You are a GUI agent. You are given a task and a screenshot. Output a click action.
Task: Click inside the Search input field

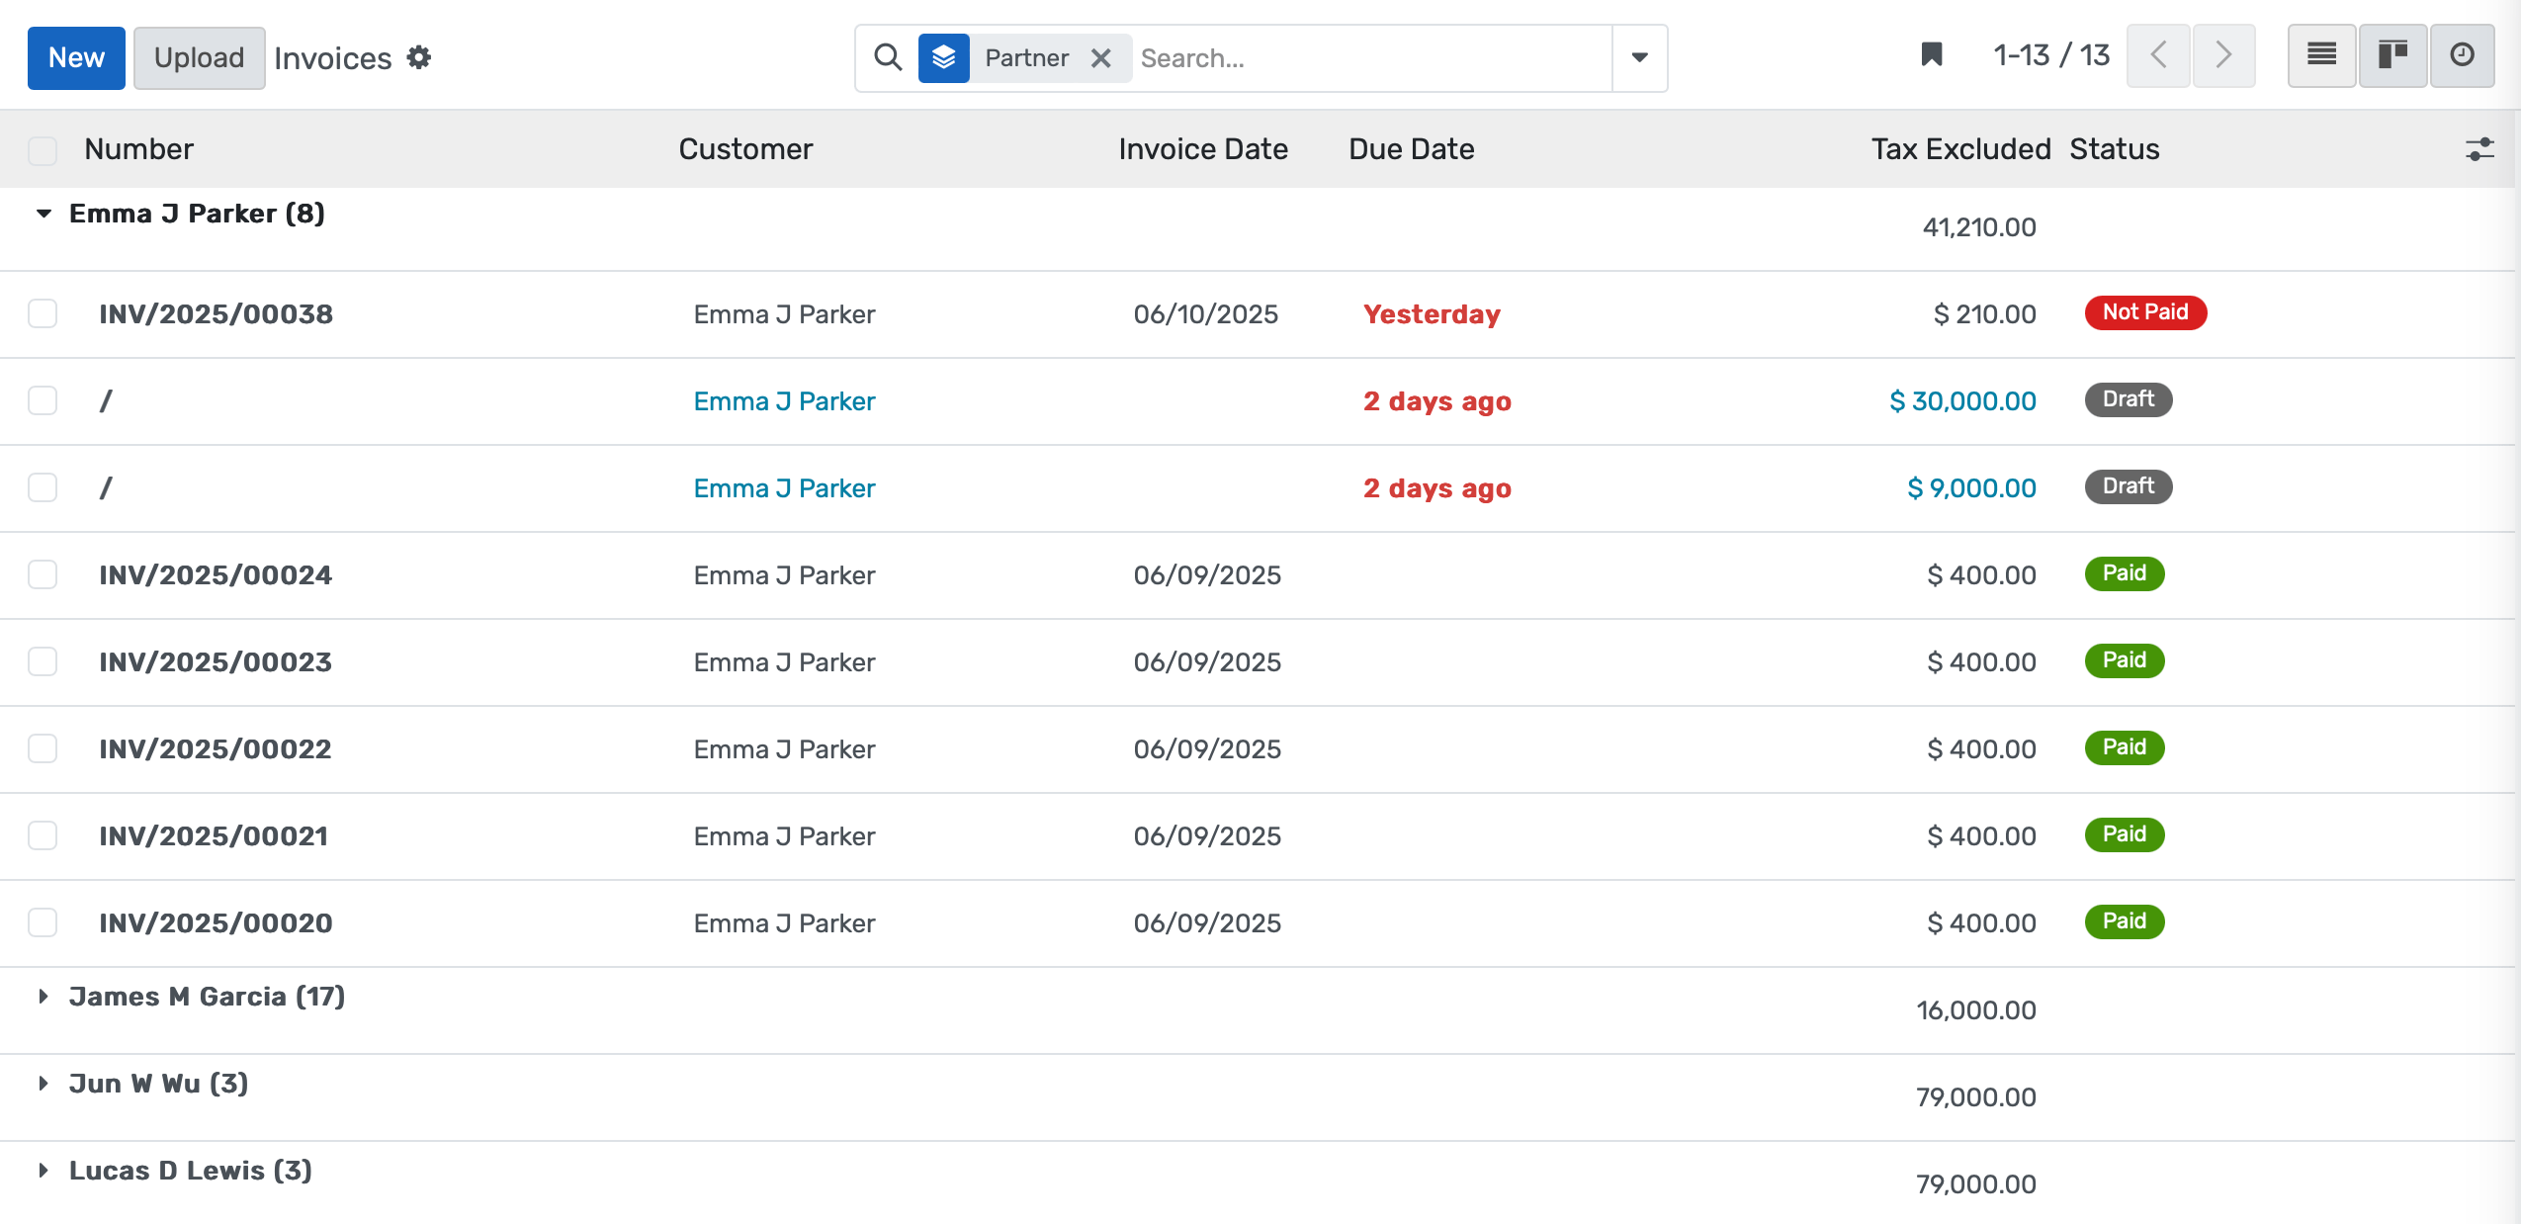point(1369,58)
